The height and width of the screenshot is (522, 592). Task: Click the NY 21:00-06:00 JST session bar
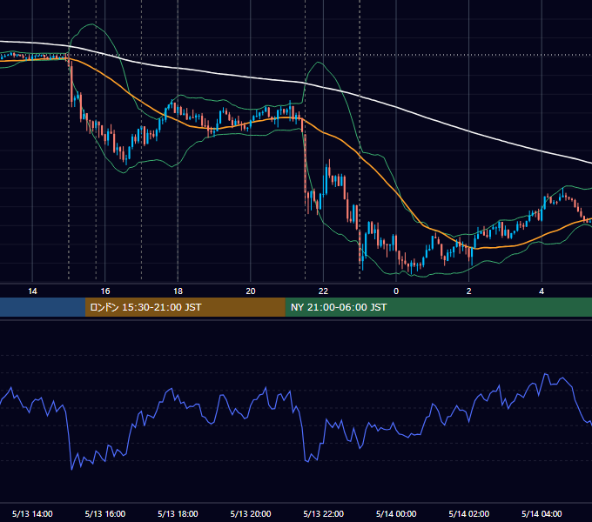[x=438, y=307]
